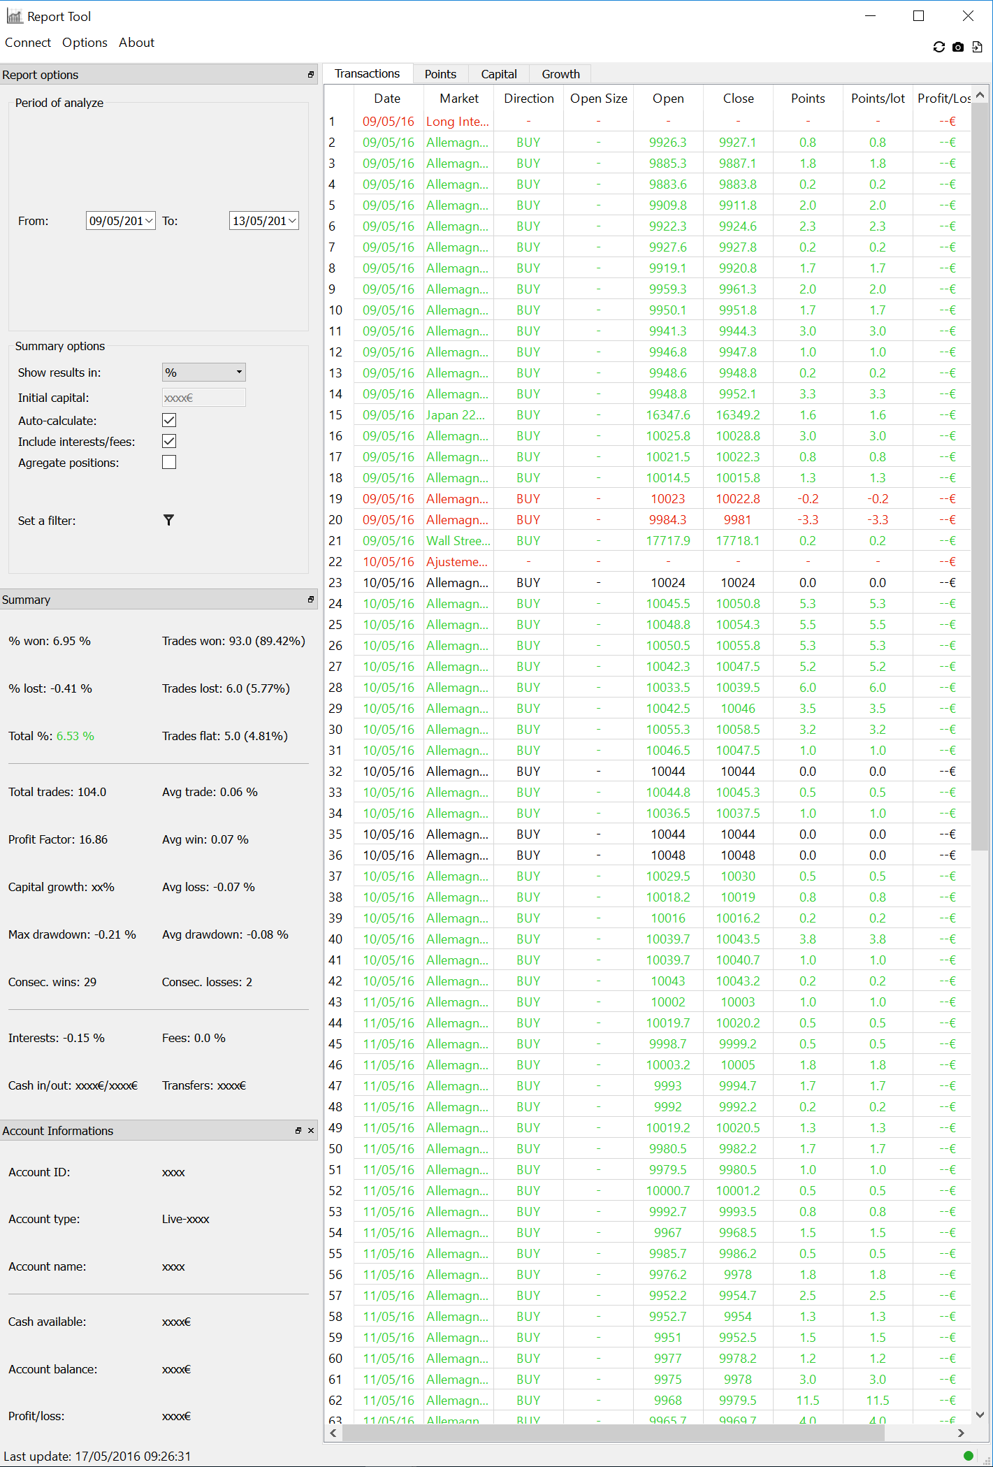The height and width of the screenshot is (1467, 993).
Task: Click the Trades won: 93.0 (89.42%) text
Action: [233, 641]
